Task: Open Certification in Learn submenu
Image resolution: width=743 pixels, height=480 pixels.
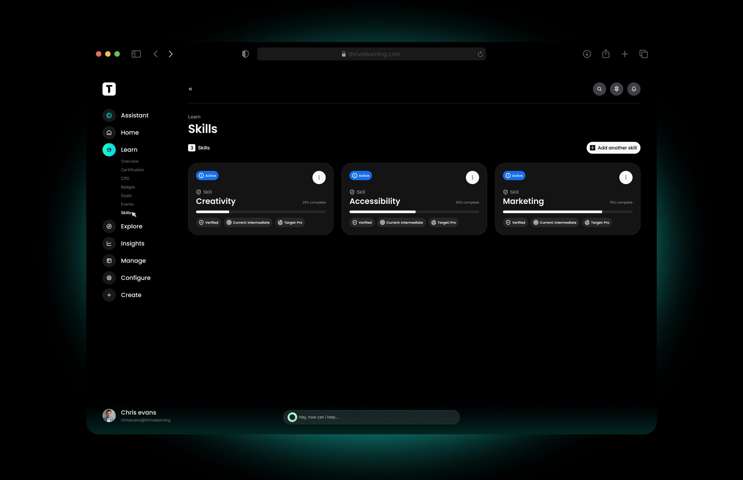Action: coord(132,170)
